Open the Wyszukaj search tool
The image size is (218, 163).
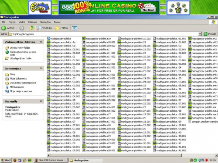click(x=44, y=28)
